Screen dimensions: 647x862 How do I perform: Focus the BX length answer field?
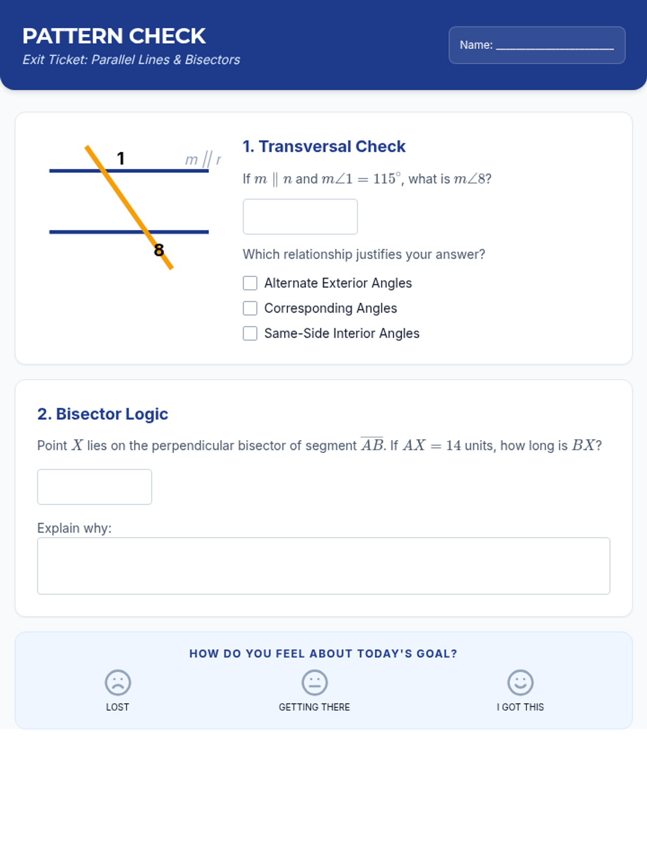[94, 487]
